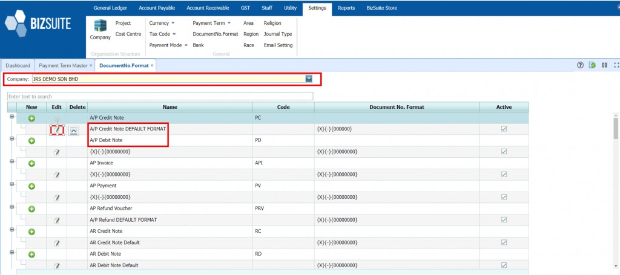620x275 pixels.
Task: Close the DocumentNo.Format tab
Action: pos(152,65)
